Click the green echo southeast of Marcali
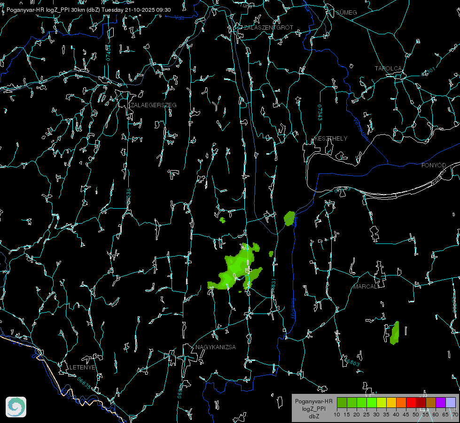Screen dimensions: 460x423 click(395, 333)
